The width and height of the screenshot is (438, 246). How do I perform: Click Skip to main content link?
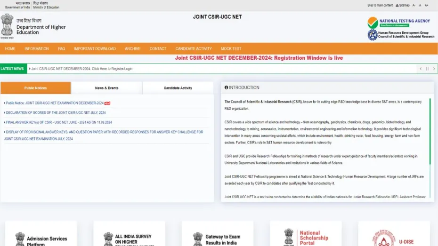click(x=380, y=5)
